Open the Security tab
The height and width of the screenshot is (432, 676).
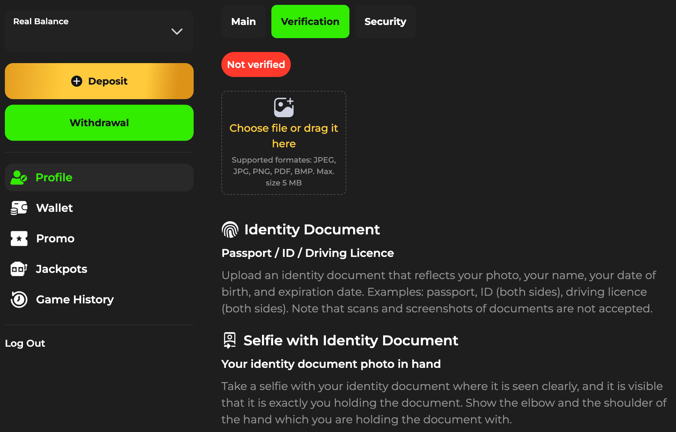385,21
